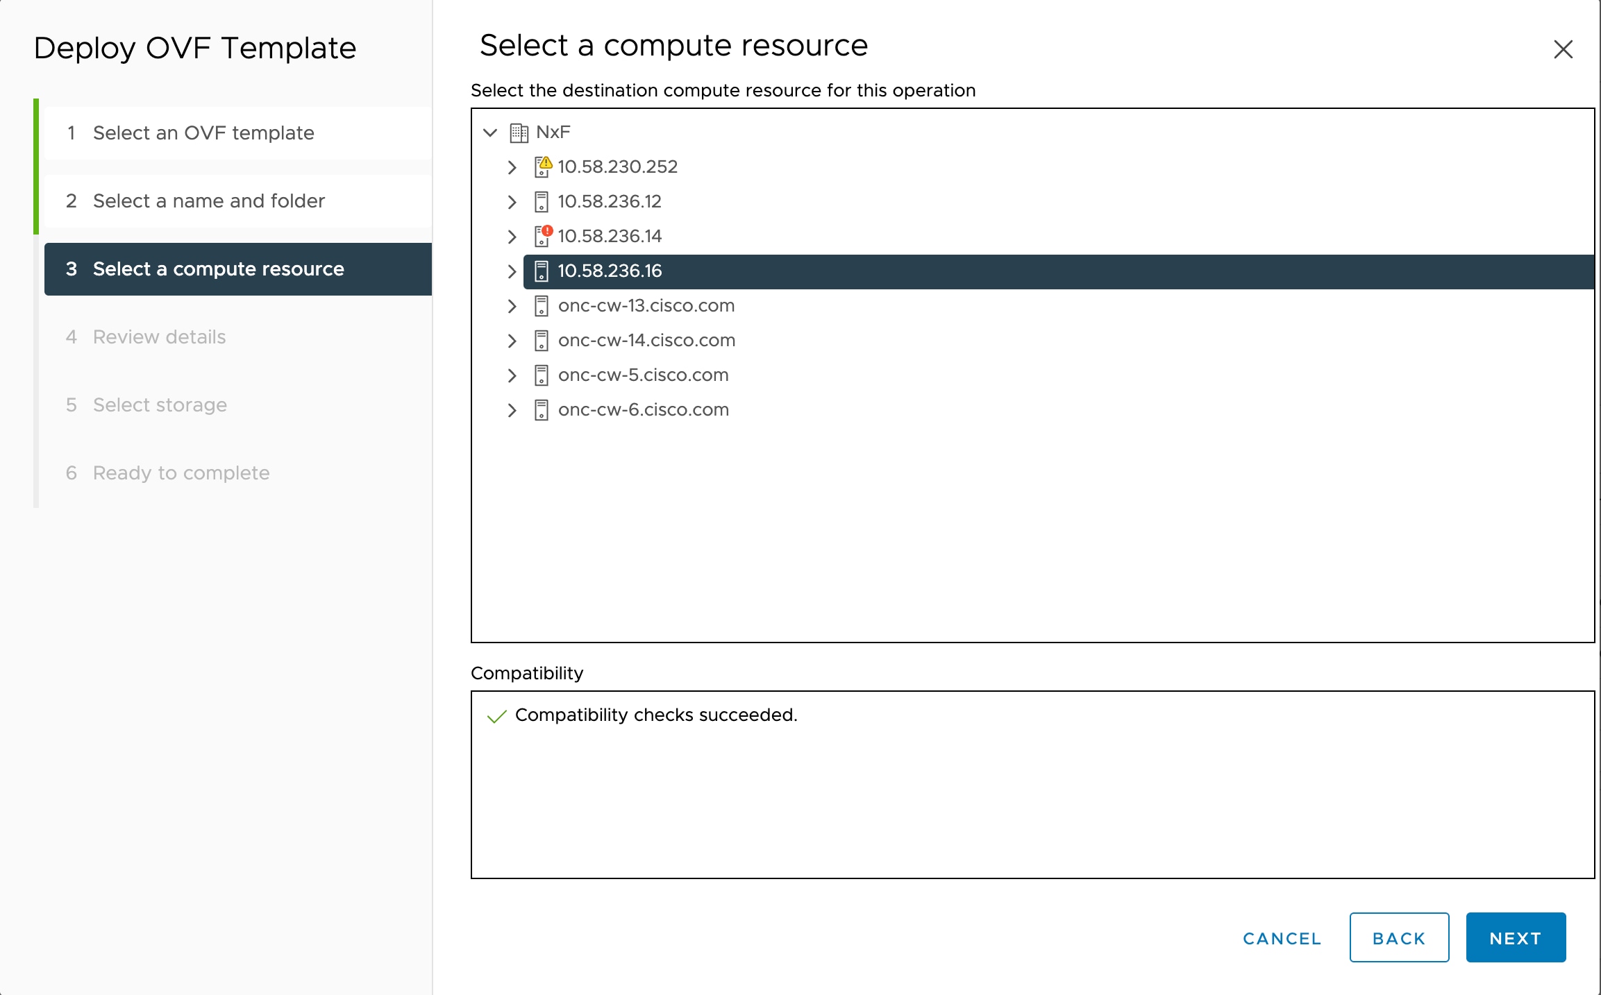Screen dimensions: 1601x995
Task: Click the error host icon for 10.58.236.14
Action: pos(543,236)
